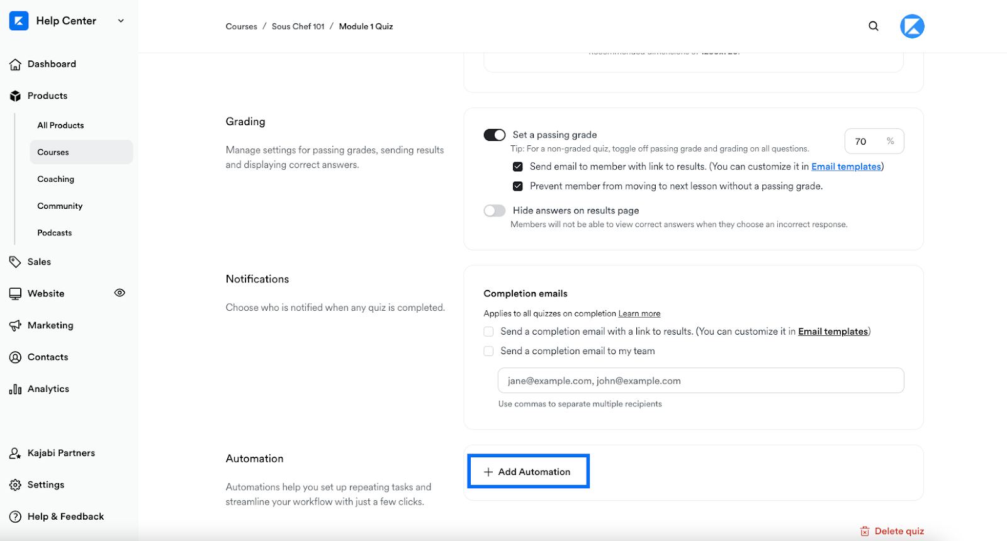The width and height of the screenshot is (1007, 541).
Task: Expand the Help Center dropdown chevron
Action: pos(121,21)
